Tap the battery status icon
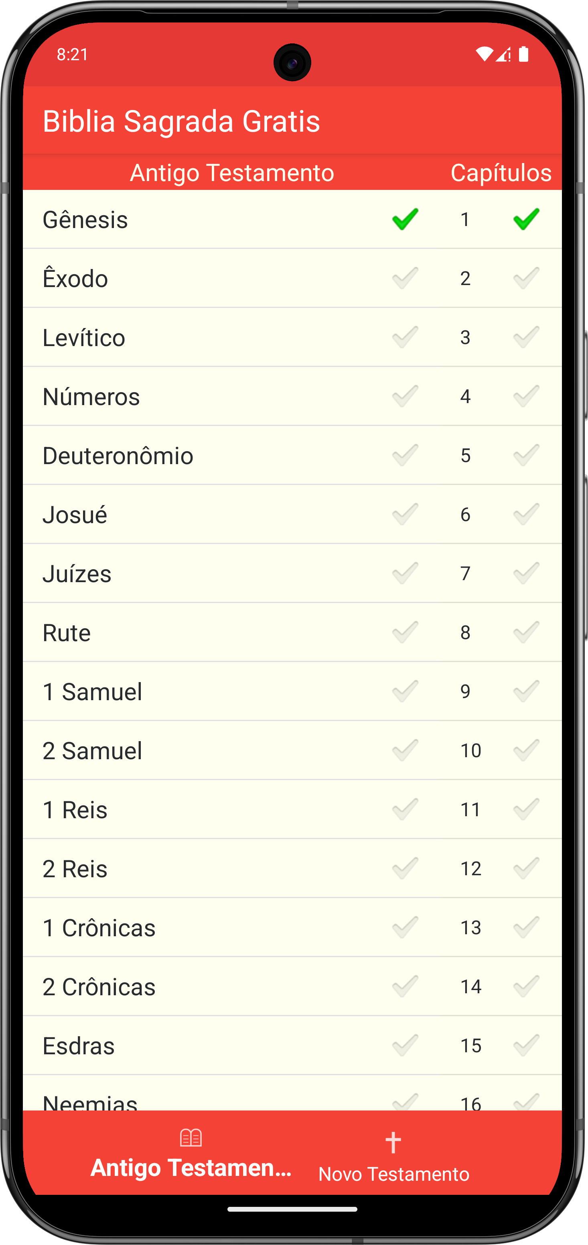588x1245 pixels. [x=523, y=54]
